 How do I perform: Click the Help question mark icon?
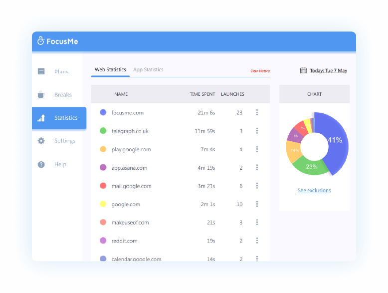point(41,164)
